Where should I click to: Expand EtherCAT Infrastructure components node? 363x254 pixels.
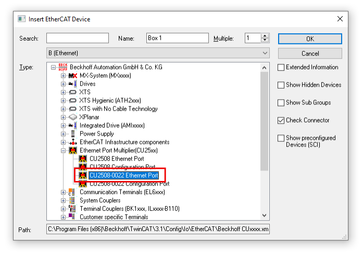pyautogui.click(x=63, y=142)
